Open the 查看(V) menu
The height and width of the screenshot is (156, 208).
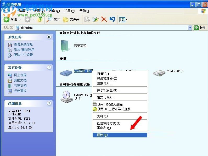coord(39,11)
